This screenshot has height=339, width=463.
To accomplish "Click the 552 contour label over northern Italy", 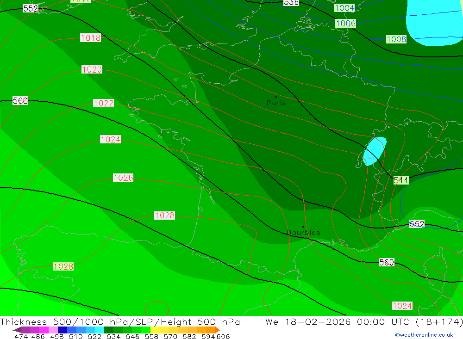I will point(417,224).
